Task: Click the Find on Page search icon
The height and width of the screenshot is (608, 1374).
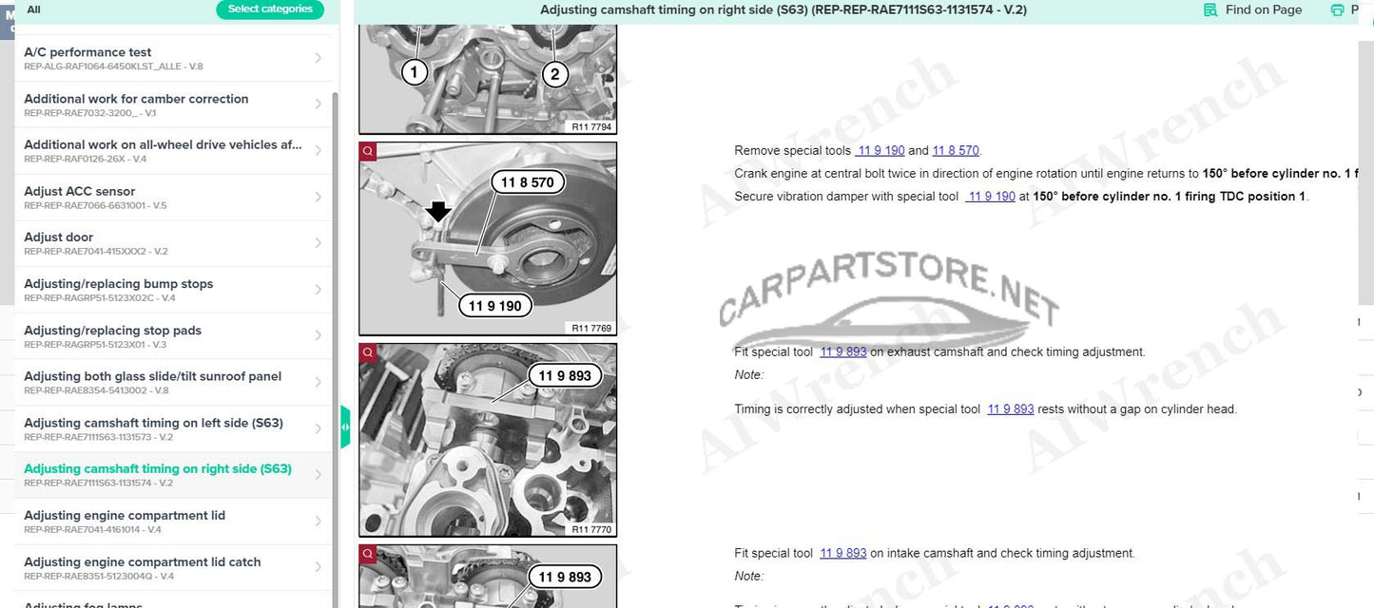Action: [1210, 10]
